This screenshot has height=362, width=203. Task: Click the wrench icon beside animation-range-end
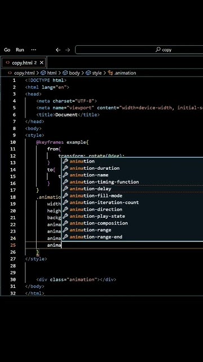[65, 237]
